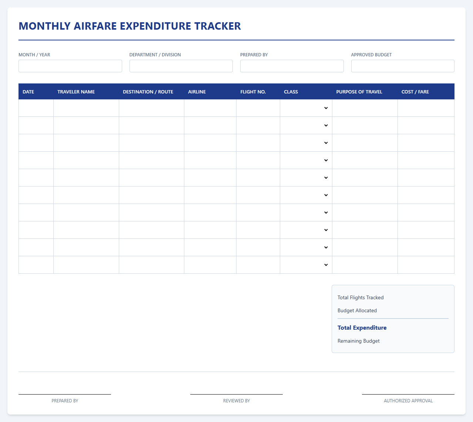Click the Purpose of Travel cell in sixth row
Viewport: 473px width, 422px height.
coord(365,195)
